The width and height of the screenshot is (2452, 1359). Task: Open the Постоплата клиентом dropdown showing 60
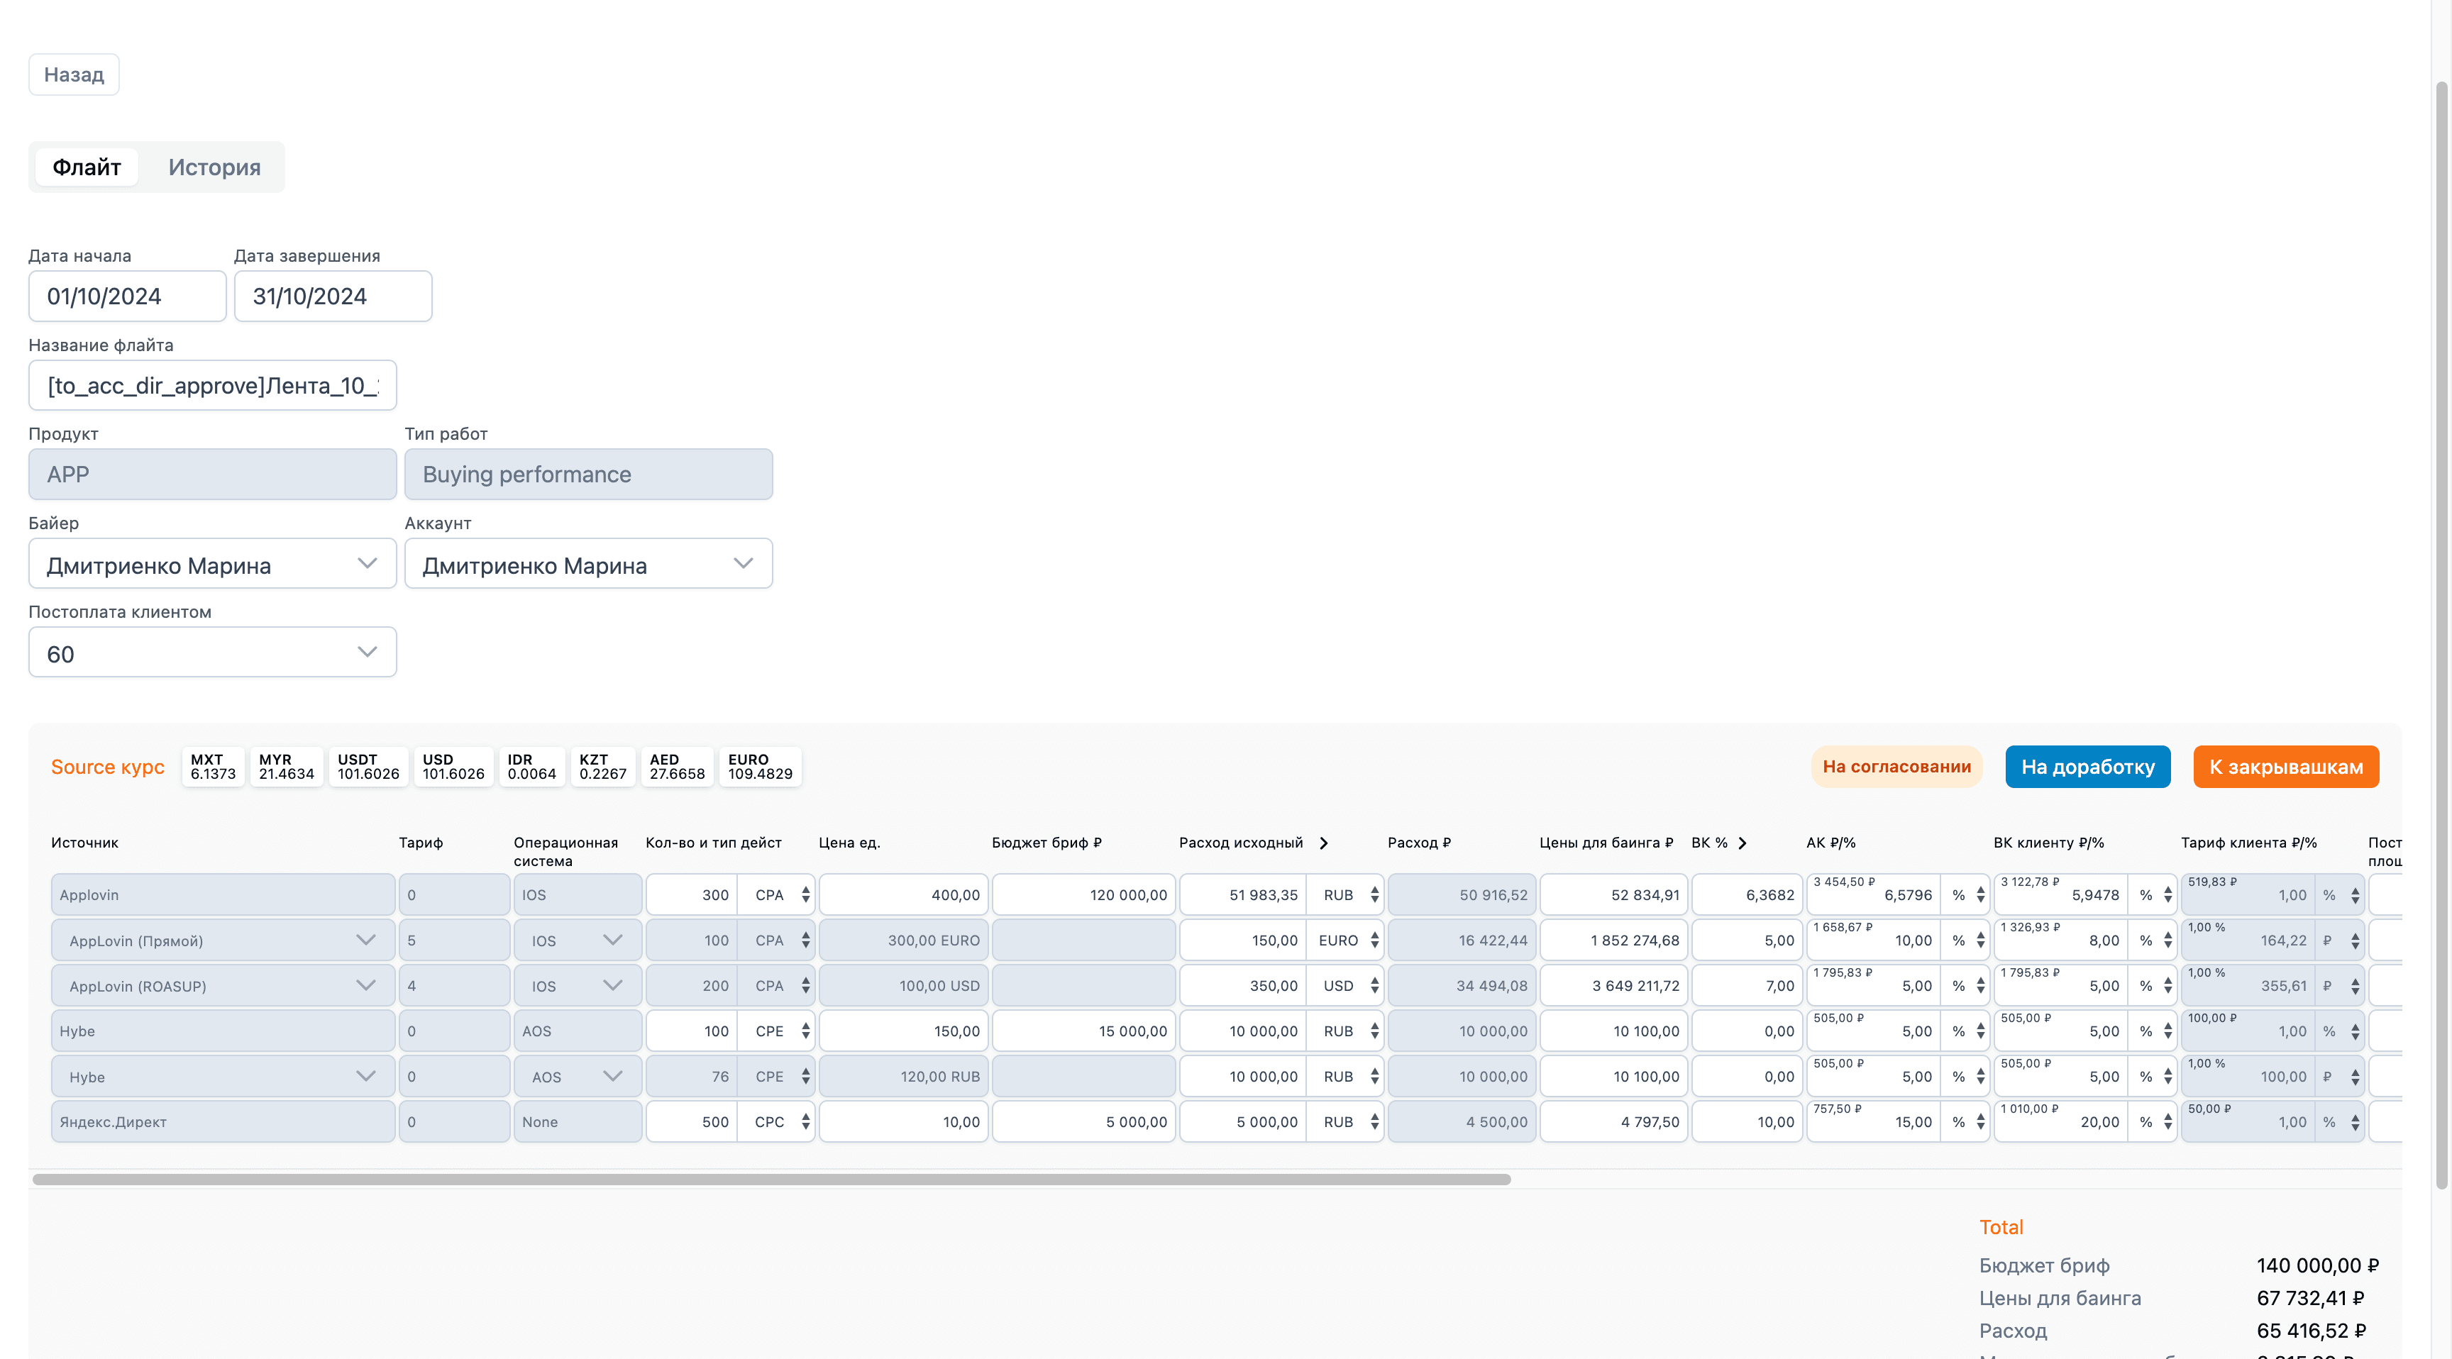point(212,653)
